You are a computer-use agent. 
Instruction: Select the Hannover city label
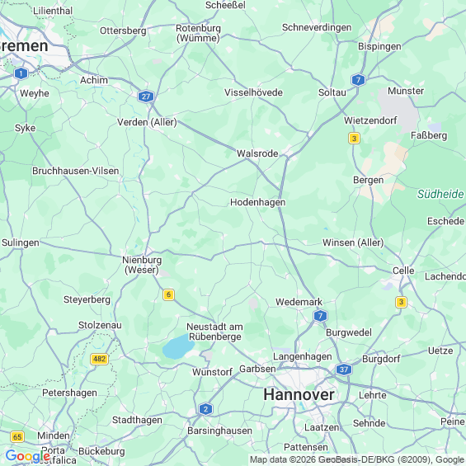pyautogui.click(x=299, y=395)
